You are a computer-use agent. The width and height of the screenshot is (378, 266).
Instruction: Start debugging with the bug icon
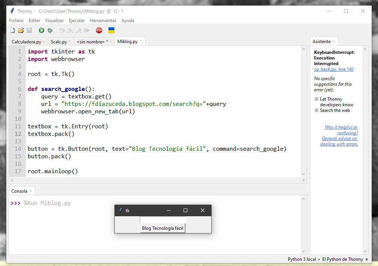click(x=50, y=30)
